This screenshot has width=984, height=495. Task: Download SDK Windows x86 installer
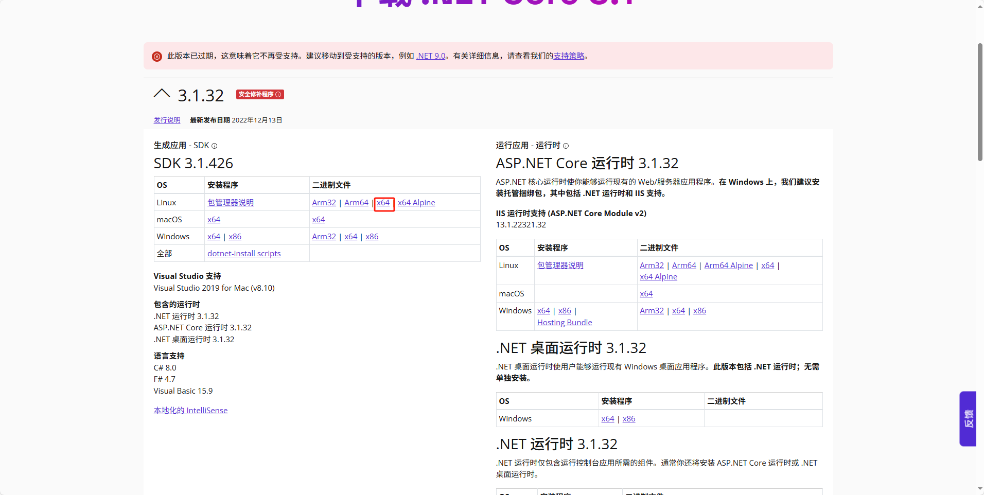coord(235,237)
